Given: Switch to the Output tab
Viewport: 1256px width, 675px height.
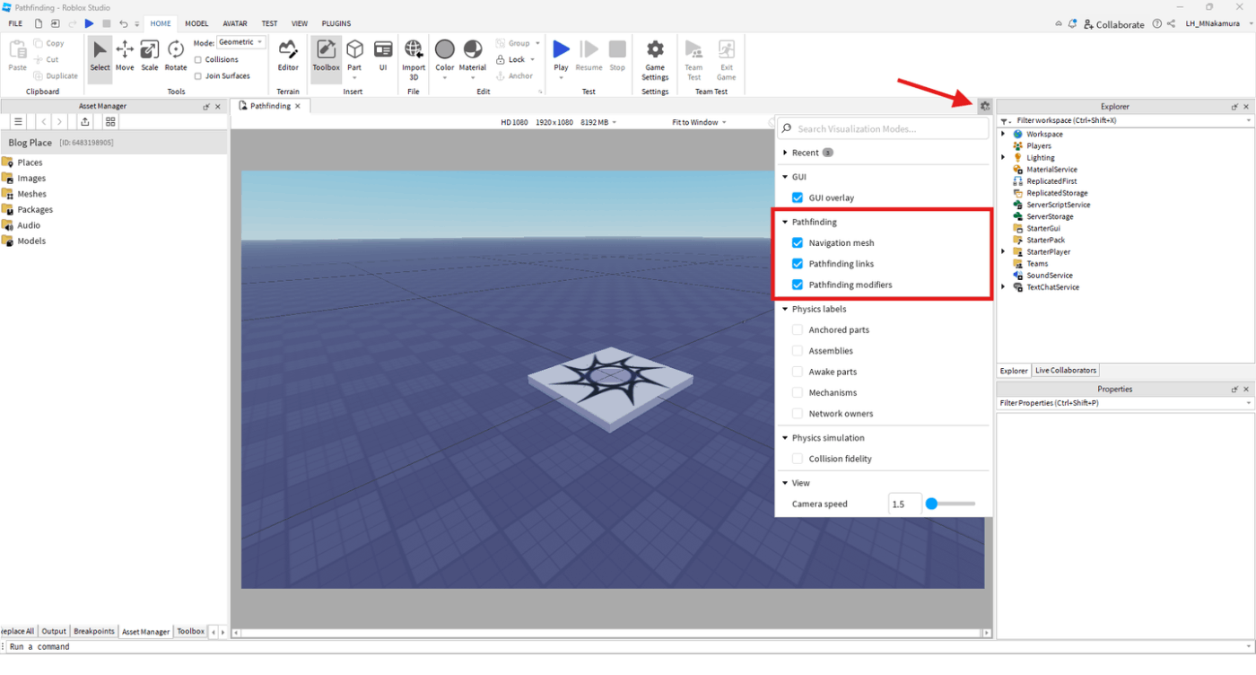Looking at the screenshot, I should tap(54, 631).
